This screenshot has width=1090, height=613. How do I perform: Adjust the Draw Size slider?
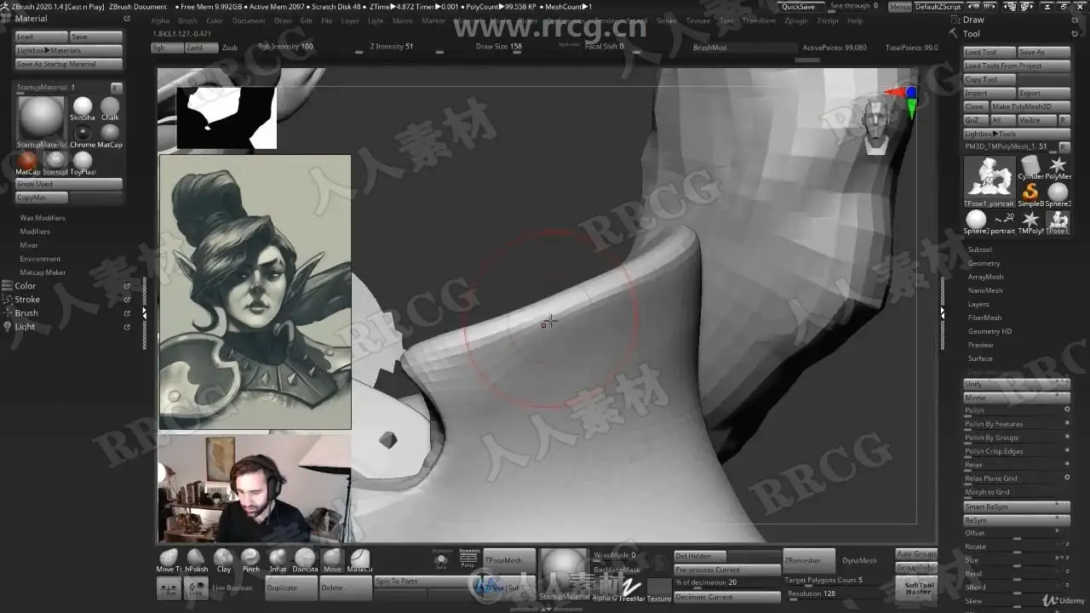[499, 47]
